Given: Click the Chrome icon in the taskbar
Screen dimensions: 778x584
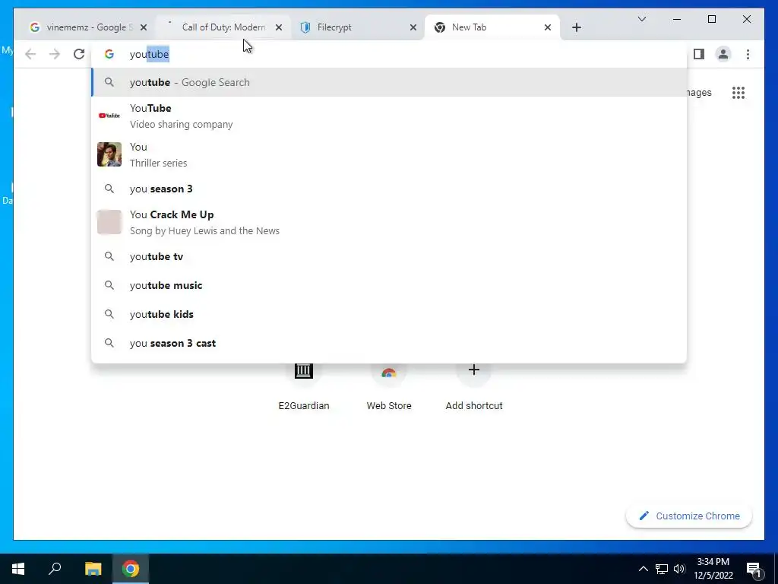Looking at the screenshot, I should click(131, 569).
